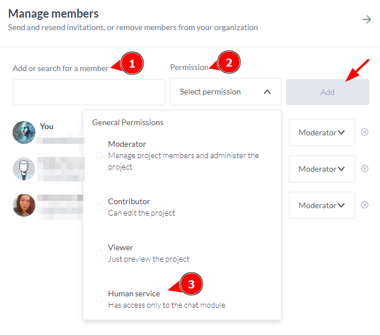Click the red step 1 marker
This screenshot has width=380, height=335.
[132, 64]
